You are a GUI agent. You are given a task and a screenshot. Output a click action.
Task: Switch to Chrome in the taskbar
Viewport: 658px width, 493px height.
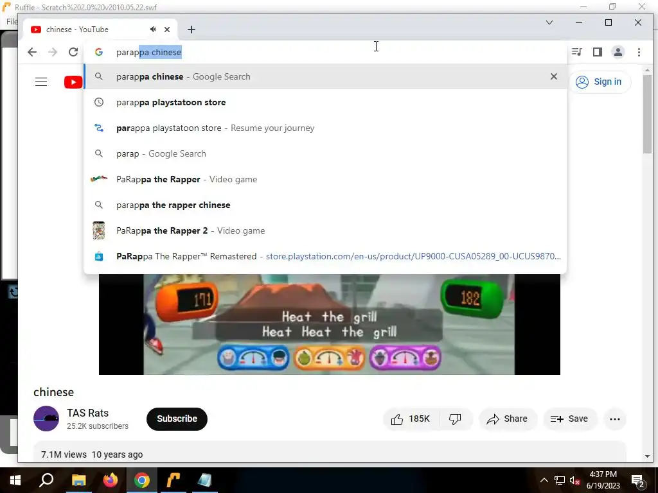pos(142,480)
